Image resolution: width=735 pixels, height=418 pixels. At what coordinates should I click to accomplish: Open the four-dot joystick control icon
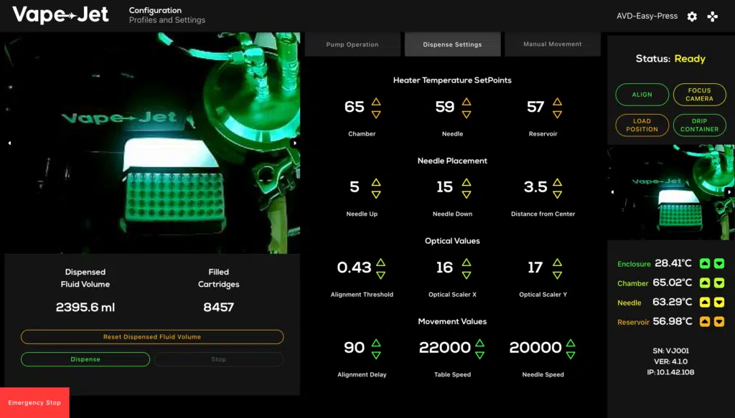pyautogui.click(x=713, y=16)
